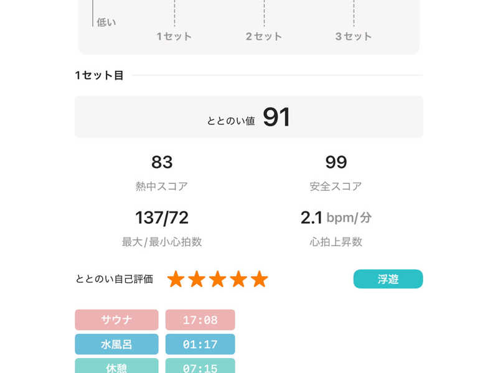
Task: Click the sauna time 17:08
Action: 200,320
